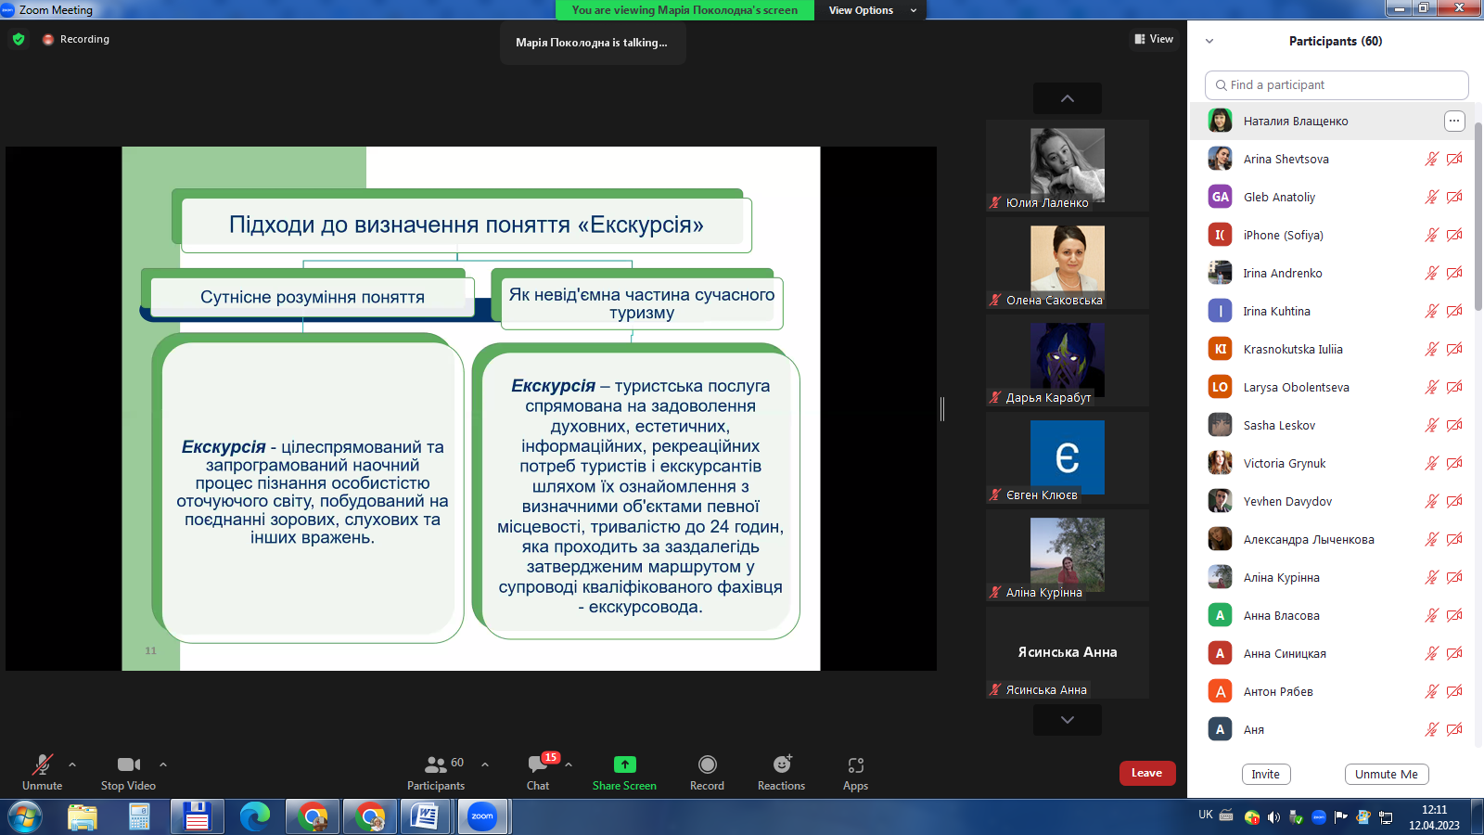Click the divider handle beside shared screen

(942, 408)
